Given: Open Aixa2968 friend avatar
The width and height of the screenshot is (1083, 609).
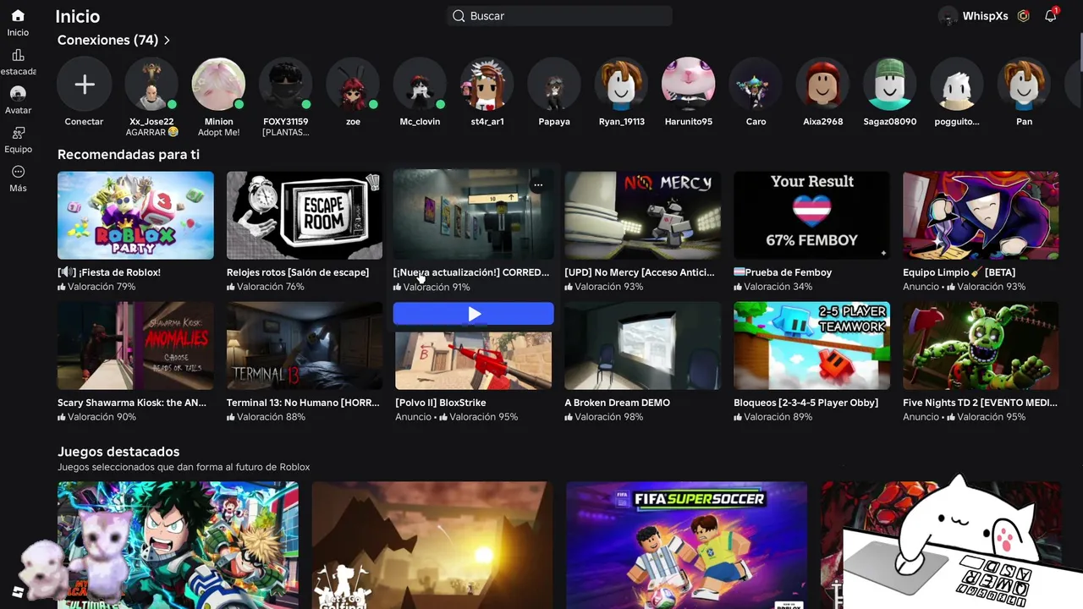Looking at the screenshot, I should (823, 85).
